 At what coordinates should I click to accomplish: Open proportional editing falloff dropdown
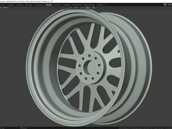pos(97,8)
